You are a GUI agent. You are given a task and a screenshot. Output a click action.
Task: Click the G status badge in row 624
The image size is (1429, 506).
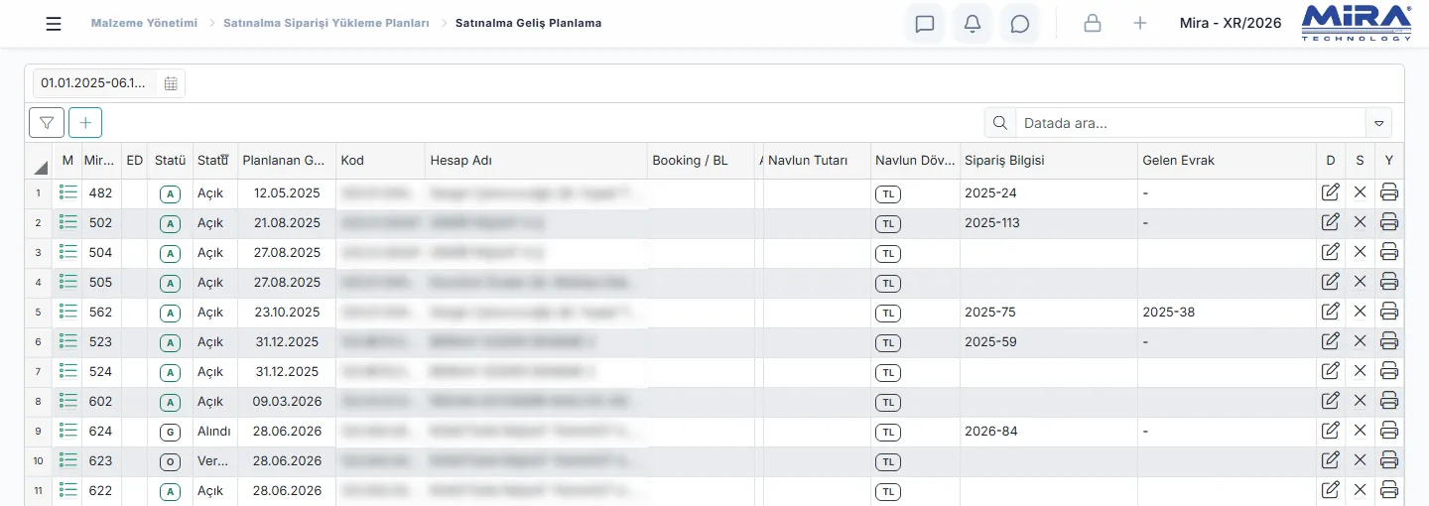[170, 433]
